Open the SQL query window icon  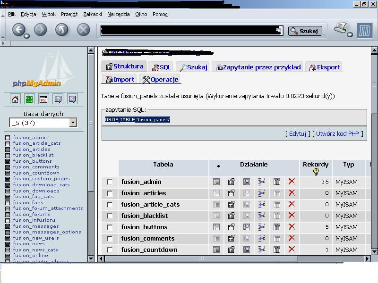pyautogui.click(x=43, y=99)
